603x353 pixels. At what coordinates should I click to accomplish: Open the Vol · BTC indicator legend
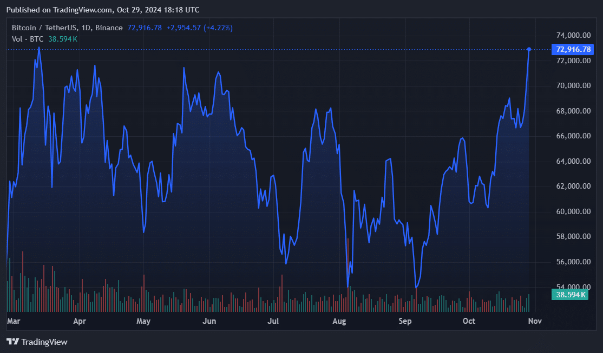click(x=28, y=39)
